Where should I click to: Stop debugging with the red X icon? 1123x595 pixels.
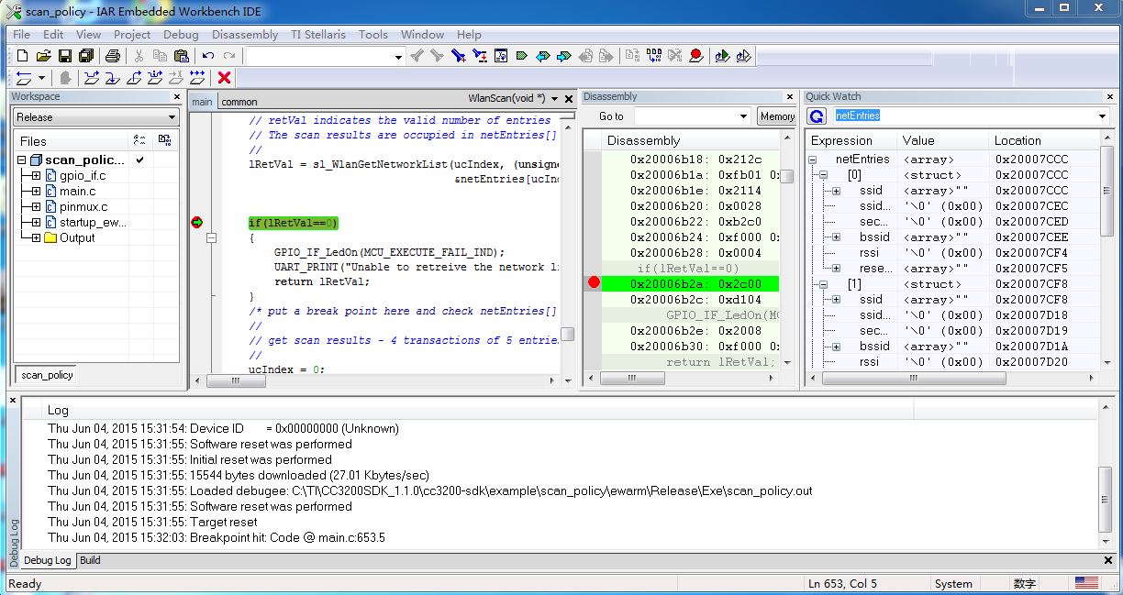224,78
